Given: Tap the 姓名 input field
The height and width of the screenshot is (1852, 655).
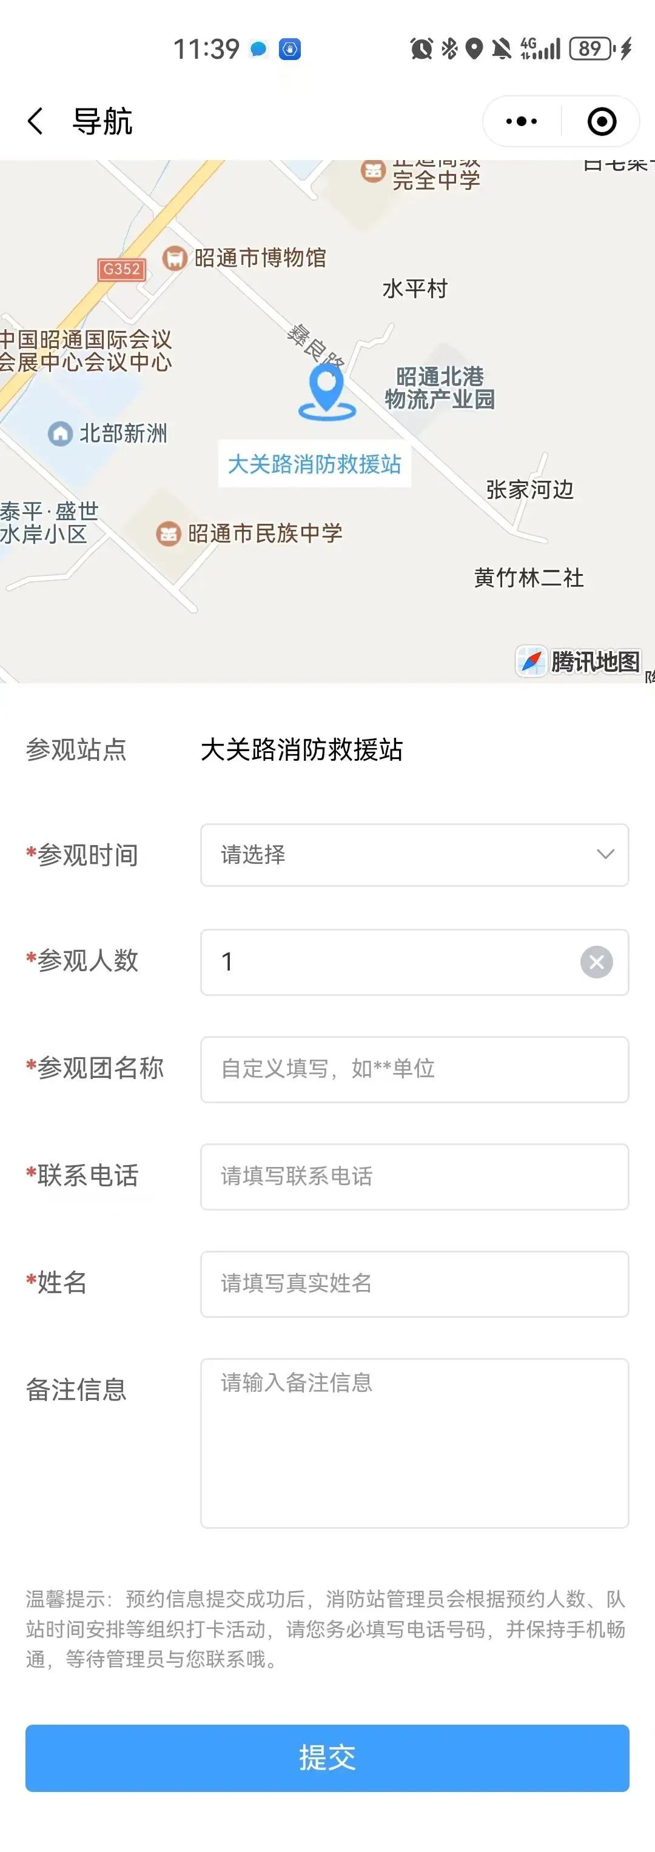Looking at the screenshot, I should 414,1283.
